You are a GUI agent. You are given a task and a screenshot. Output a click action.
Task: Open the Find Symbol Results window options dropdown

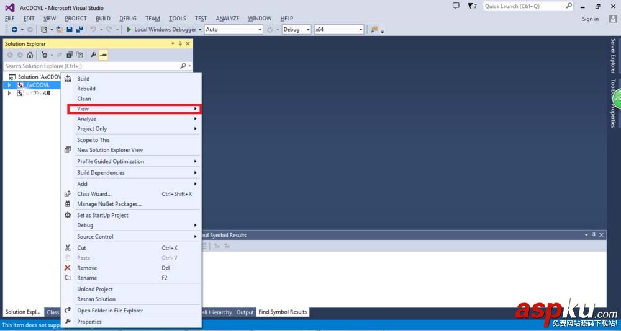click(x=586, y=235)
